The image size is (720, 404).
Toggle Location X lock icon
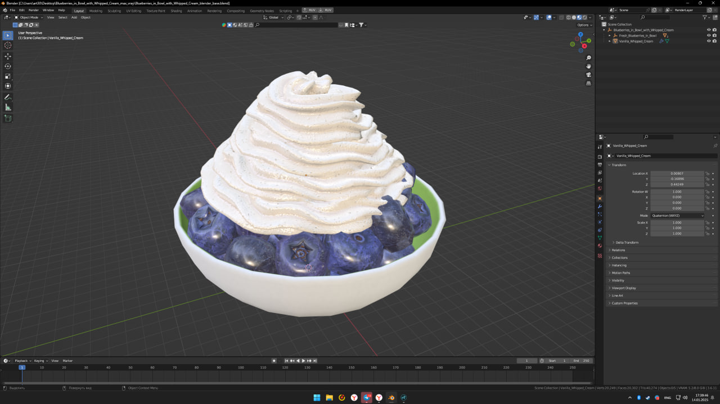click(x=708, y=174)
